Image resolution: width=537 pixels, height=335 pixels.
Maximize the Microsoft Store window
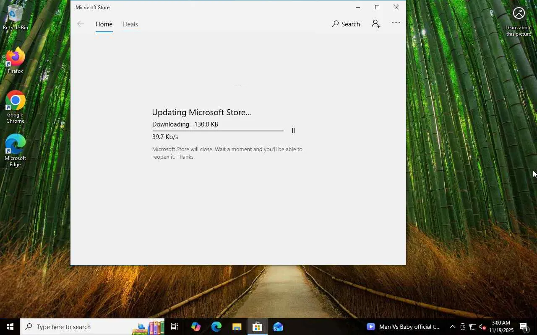[377, 7]
